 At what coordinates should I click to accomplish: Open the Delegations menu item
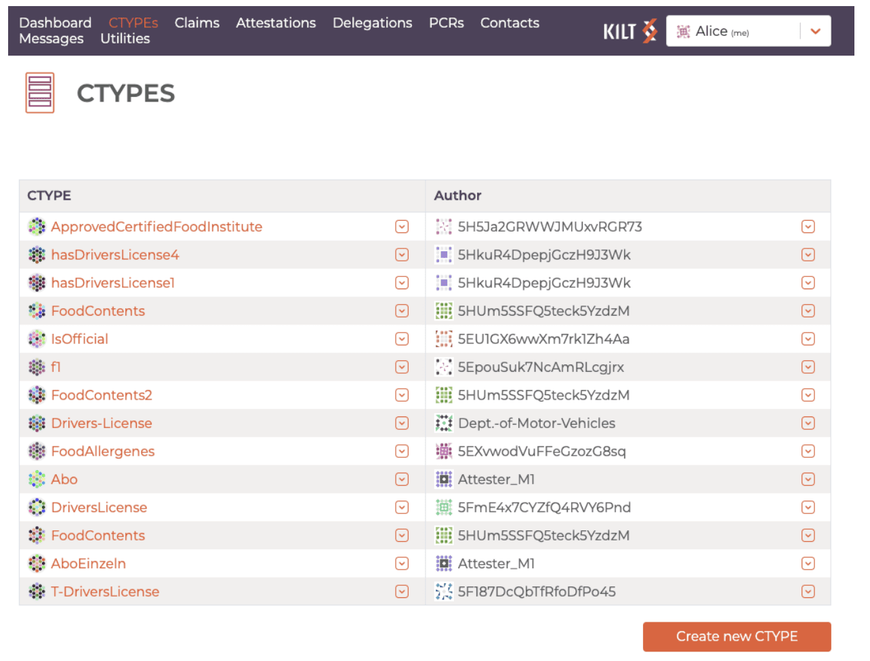coord(372,23)
